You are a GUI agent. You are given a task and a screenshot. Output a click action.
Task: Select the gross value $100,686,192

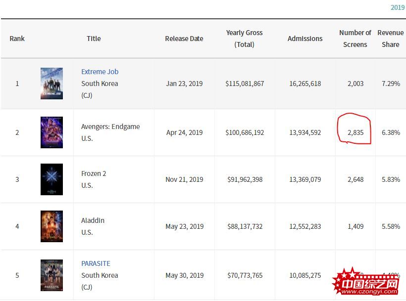point(245,132)
